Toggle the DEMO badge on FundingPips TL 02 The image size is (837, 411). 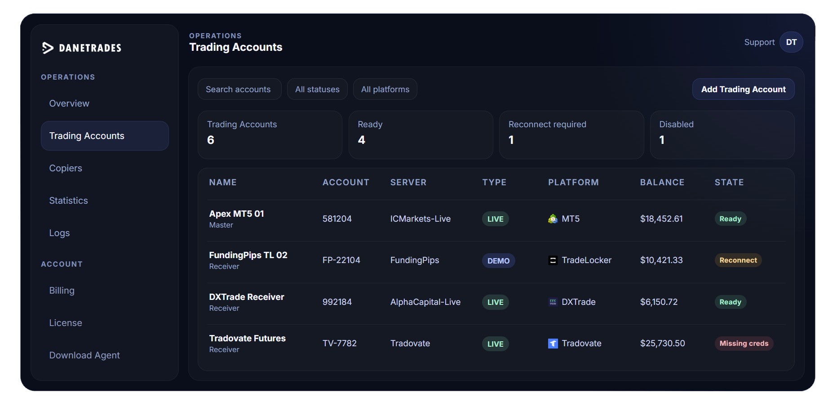click(498, 260)
